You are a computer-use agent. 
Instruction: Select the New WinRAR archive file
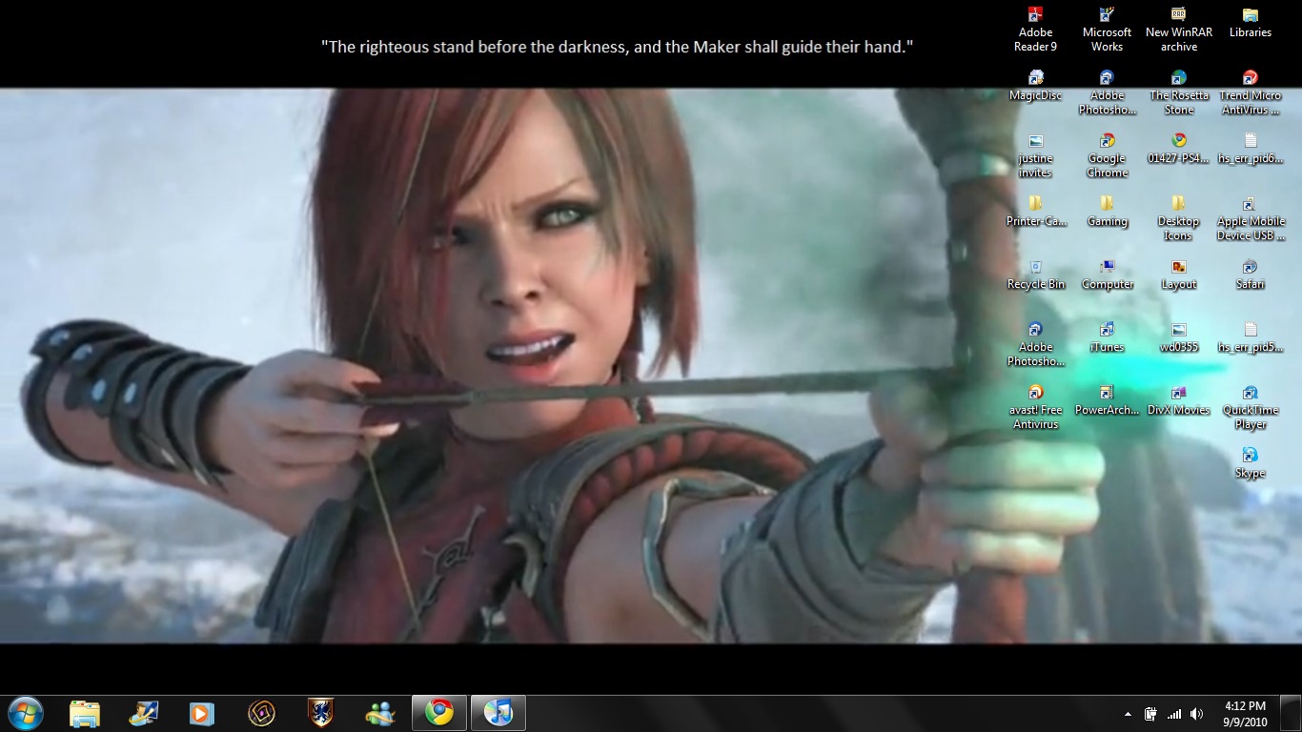(1179, 29)
